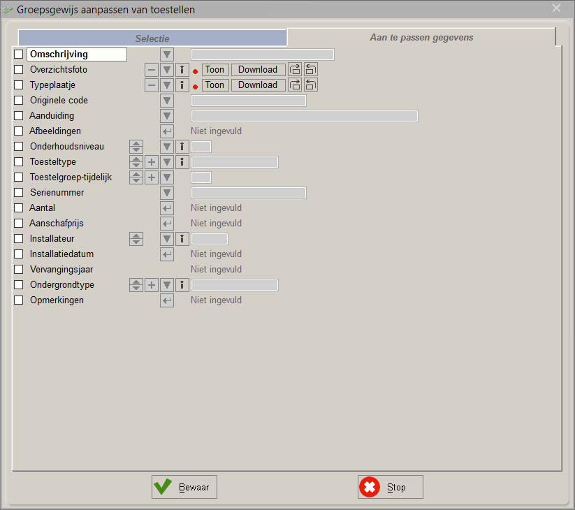Click rotate-right icon in Overzichtsfoto row
Viewport: 575px width, 510px height.
click(295, 70)
